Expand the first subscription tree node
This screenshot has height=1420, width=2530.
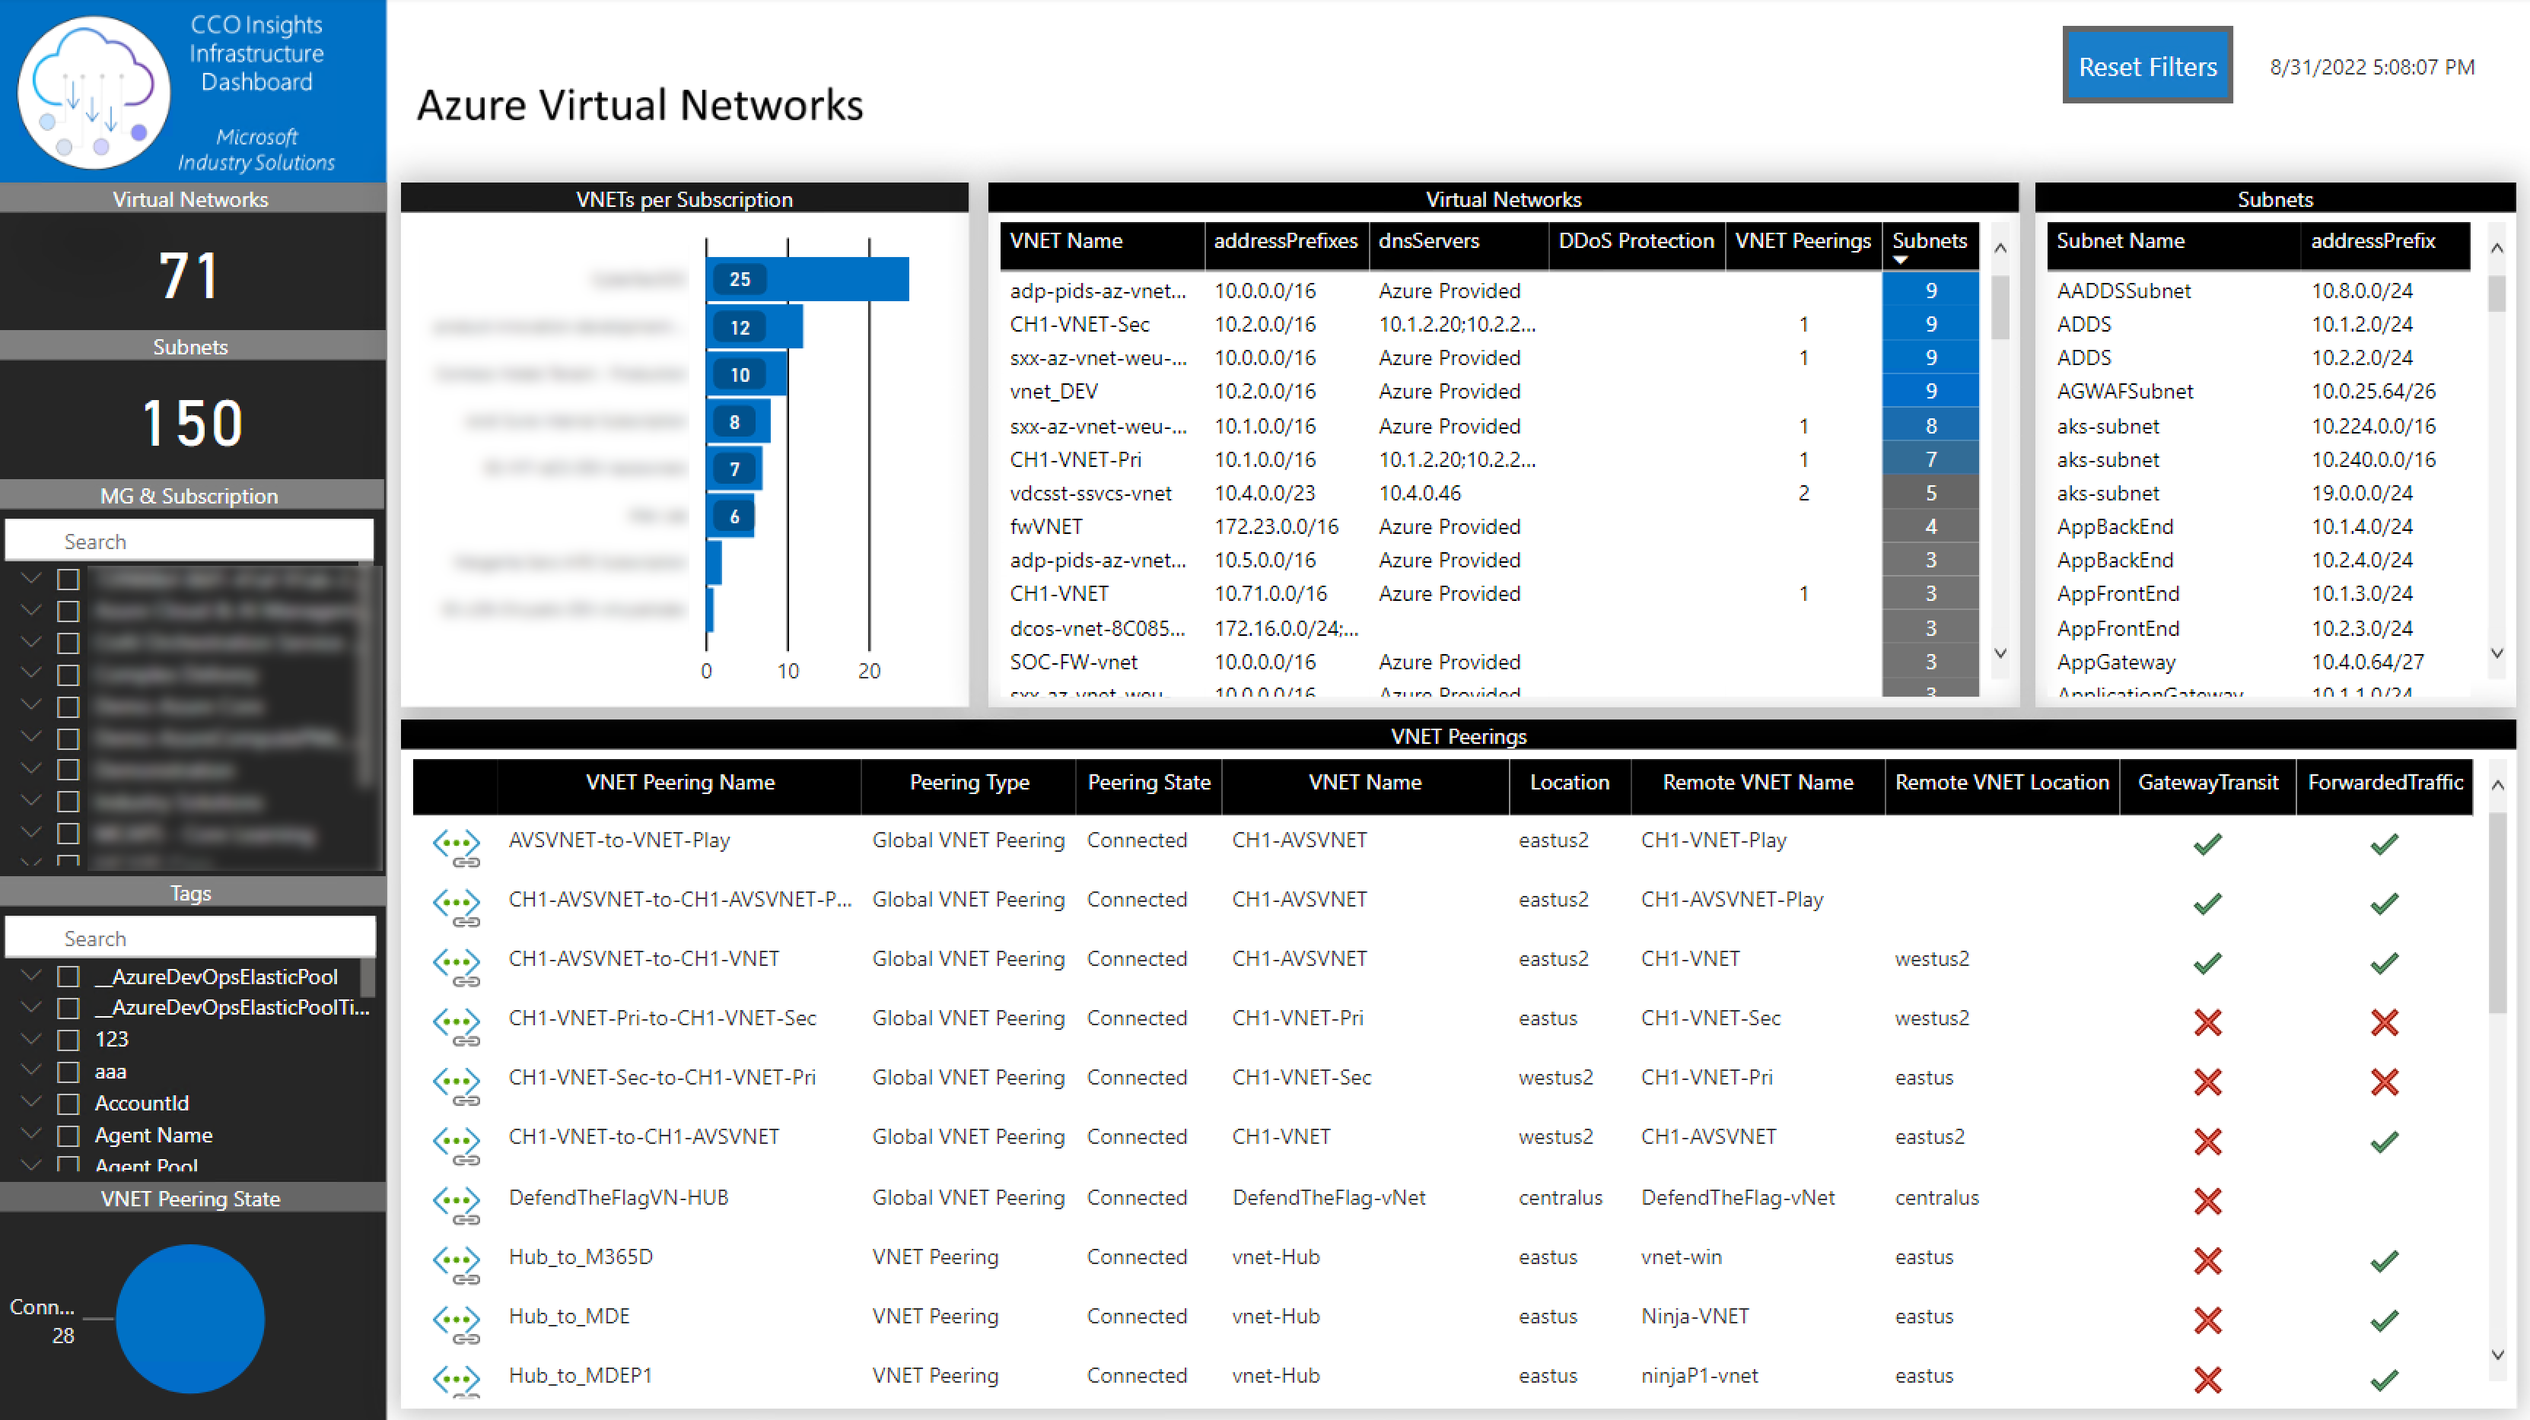pyautogui.click(x=31, y=577)
